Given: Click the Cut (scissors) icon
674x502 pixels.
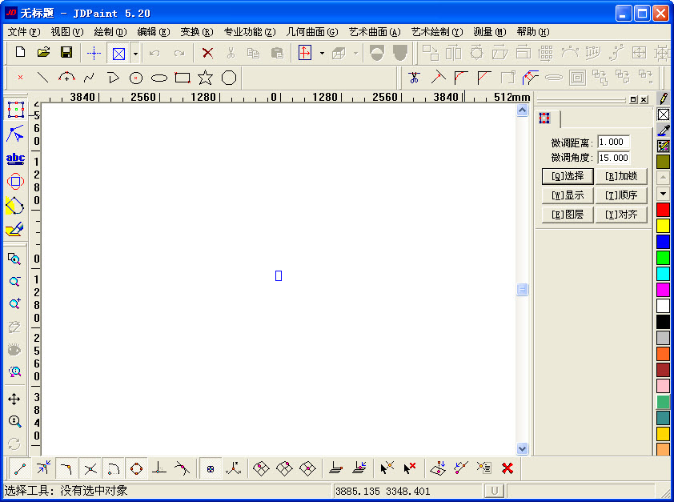Looking at the screenshot, I should click(x=230, y=52).
